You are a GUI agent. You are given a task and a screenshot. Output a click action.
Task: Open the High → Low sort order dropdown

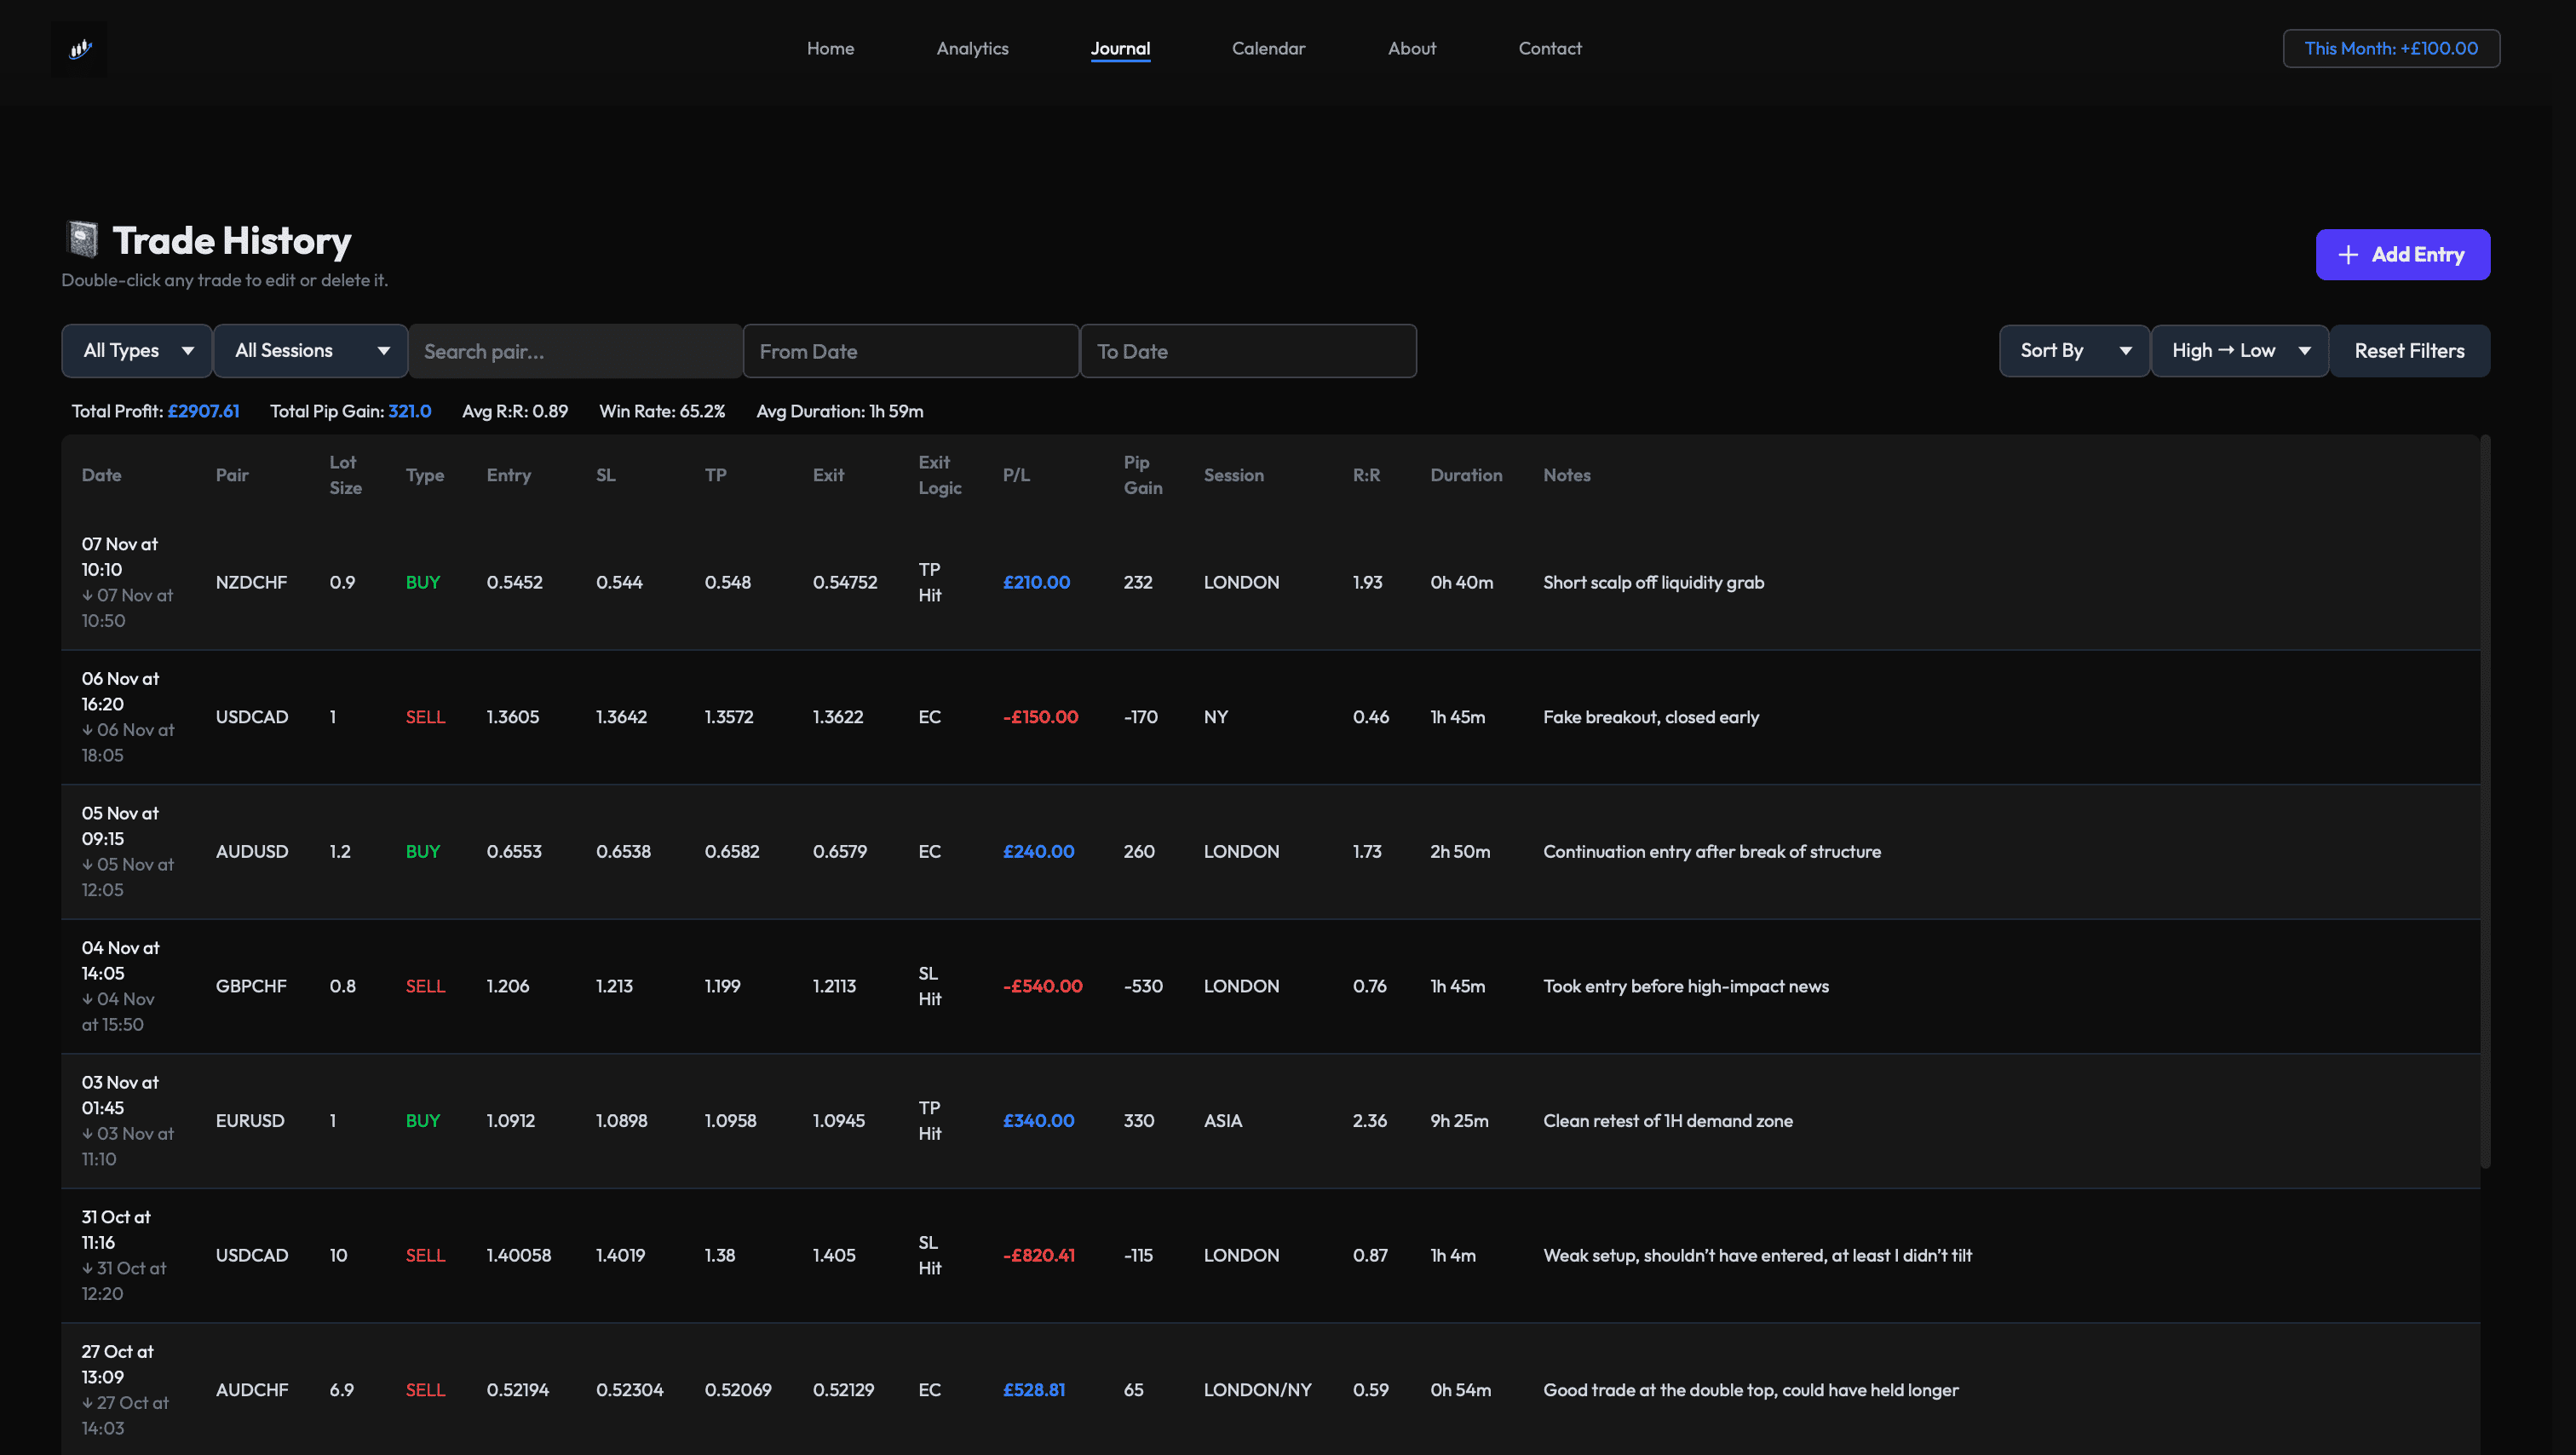(x=2240, y=350)
